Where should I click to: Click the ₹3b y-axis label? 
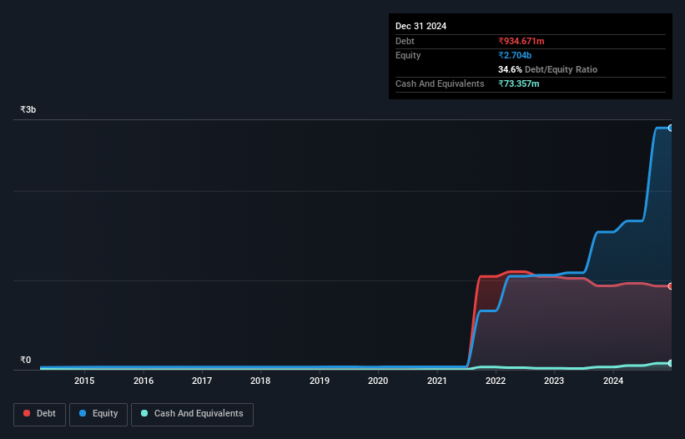click(x=28, y=109)
